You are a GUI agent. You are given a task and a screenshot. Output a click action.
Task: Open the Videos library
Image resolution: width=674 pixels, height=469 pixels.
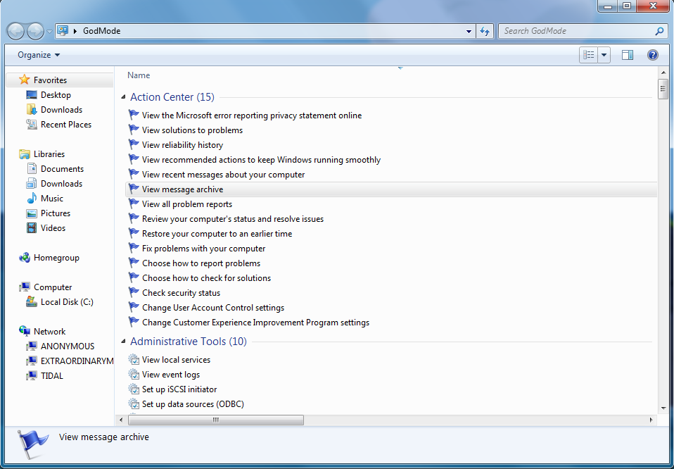[53, 228]
